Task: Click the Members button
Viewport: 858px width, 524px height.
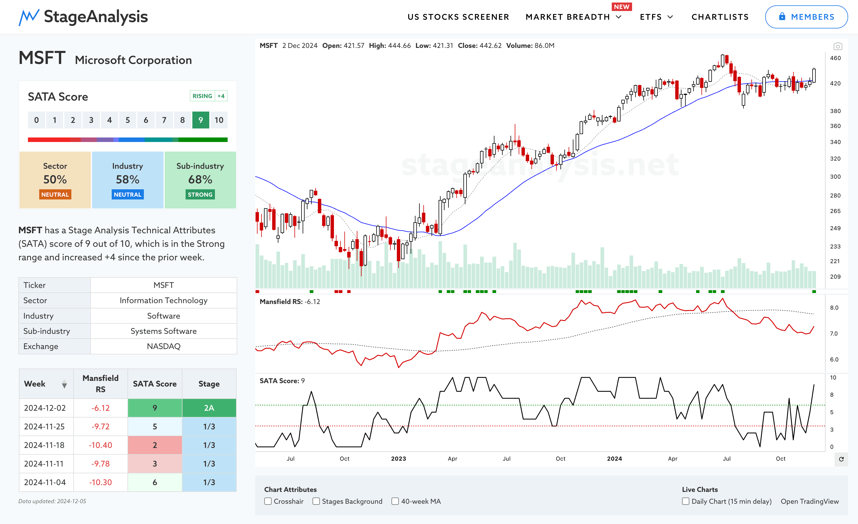Action: pos(806,17)
